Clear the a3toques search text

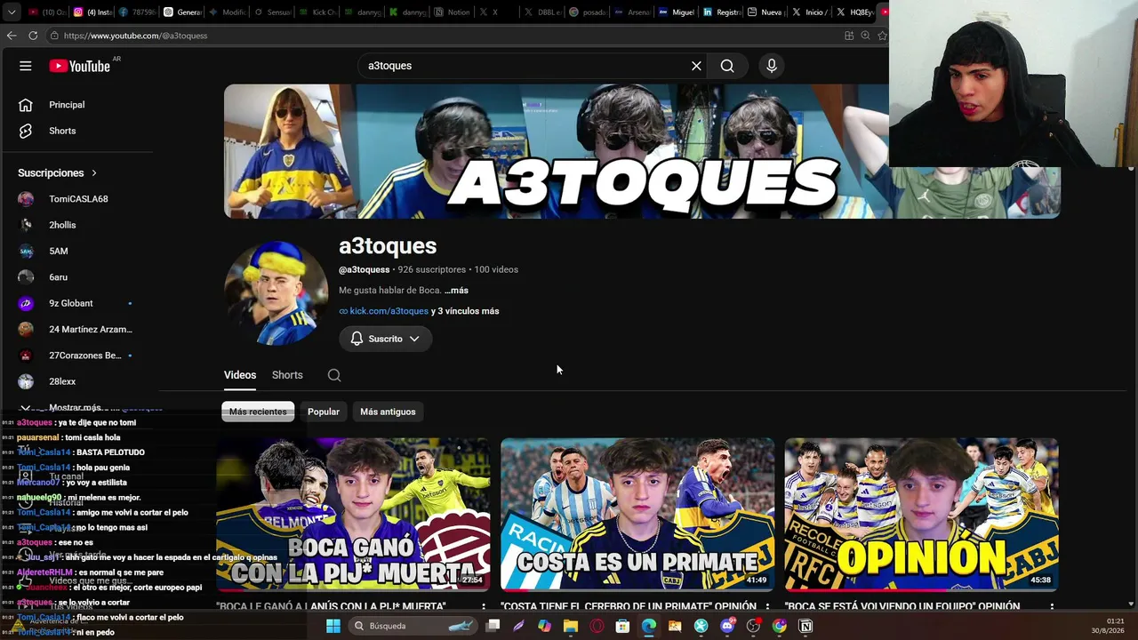pos(696,66)
